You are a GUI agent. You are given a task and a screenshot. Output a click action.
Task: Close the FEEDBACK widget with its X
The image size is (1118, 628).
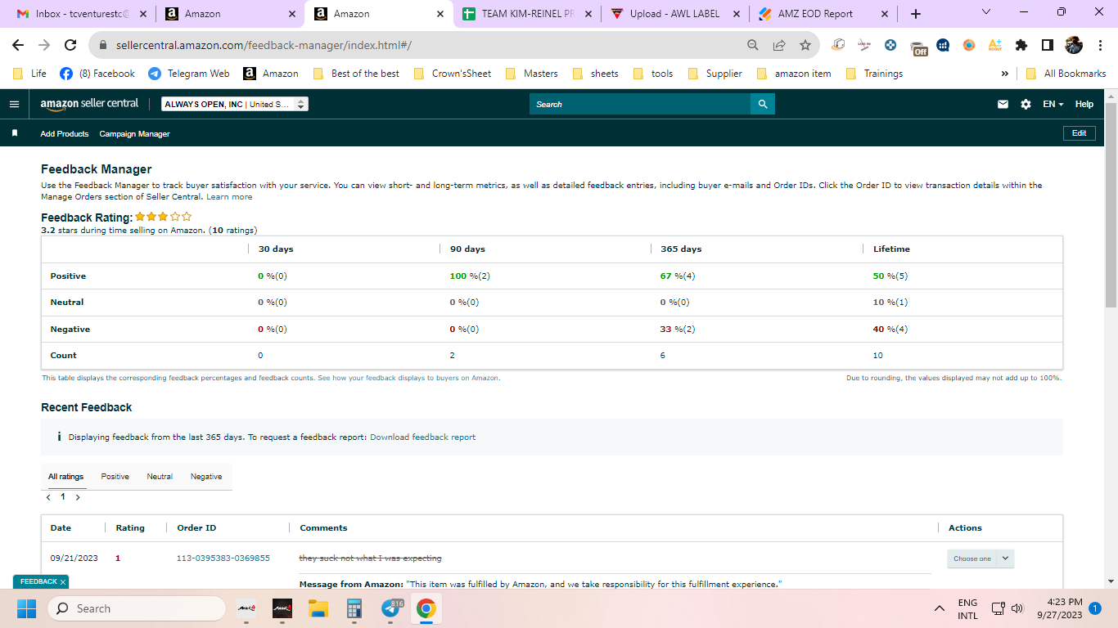coord(63,581)
